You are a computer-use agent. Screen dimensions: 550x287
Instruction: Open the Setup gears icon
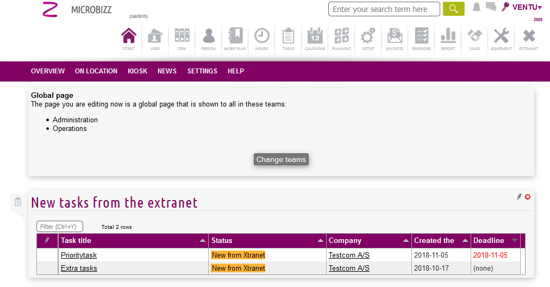(368, 38)
